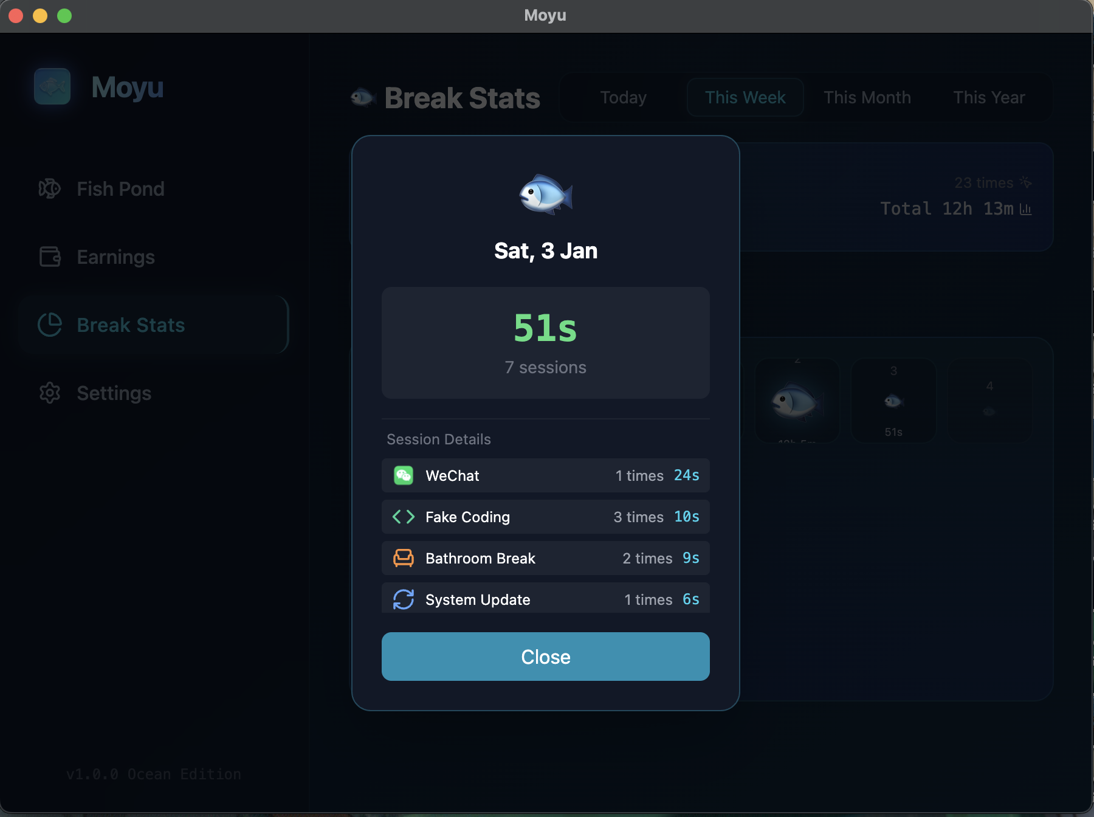Click the 6s System Update duration value
Screen dimensions: 1094x817
(x=691, y=599)
